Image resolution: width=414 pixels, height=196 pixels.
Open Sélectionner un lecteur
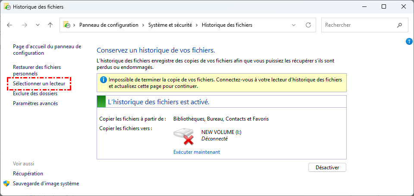[39, 83]
